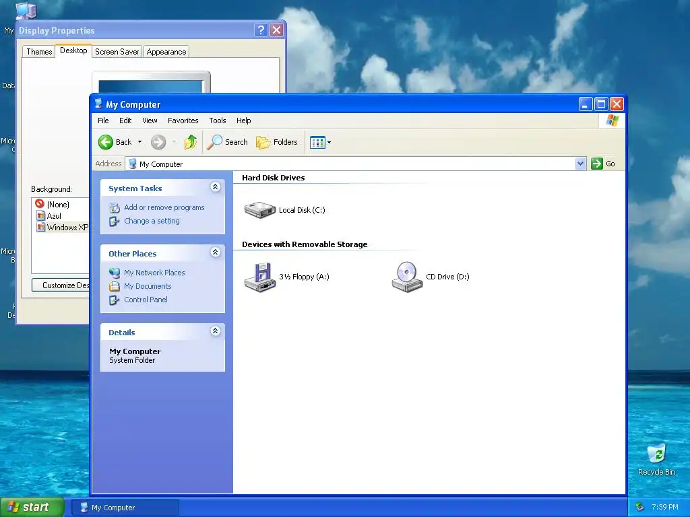Minimize the My Computer window
This screenshot has height=517, width=690.
586,104
